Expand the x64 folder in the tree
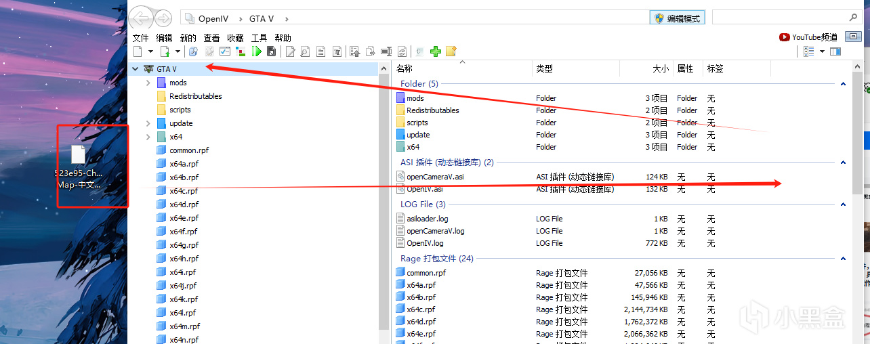 tap(148, 137)
